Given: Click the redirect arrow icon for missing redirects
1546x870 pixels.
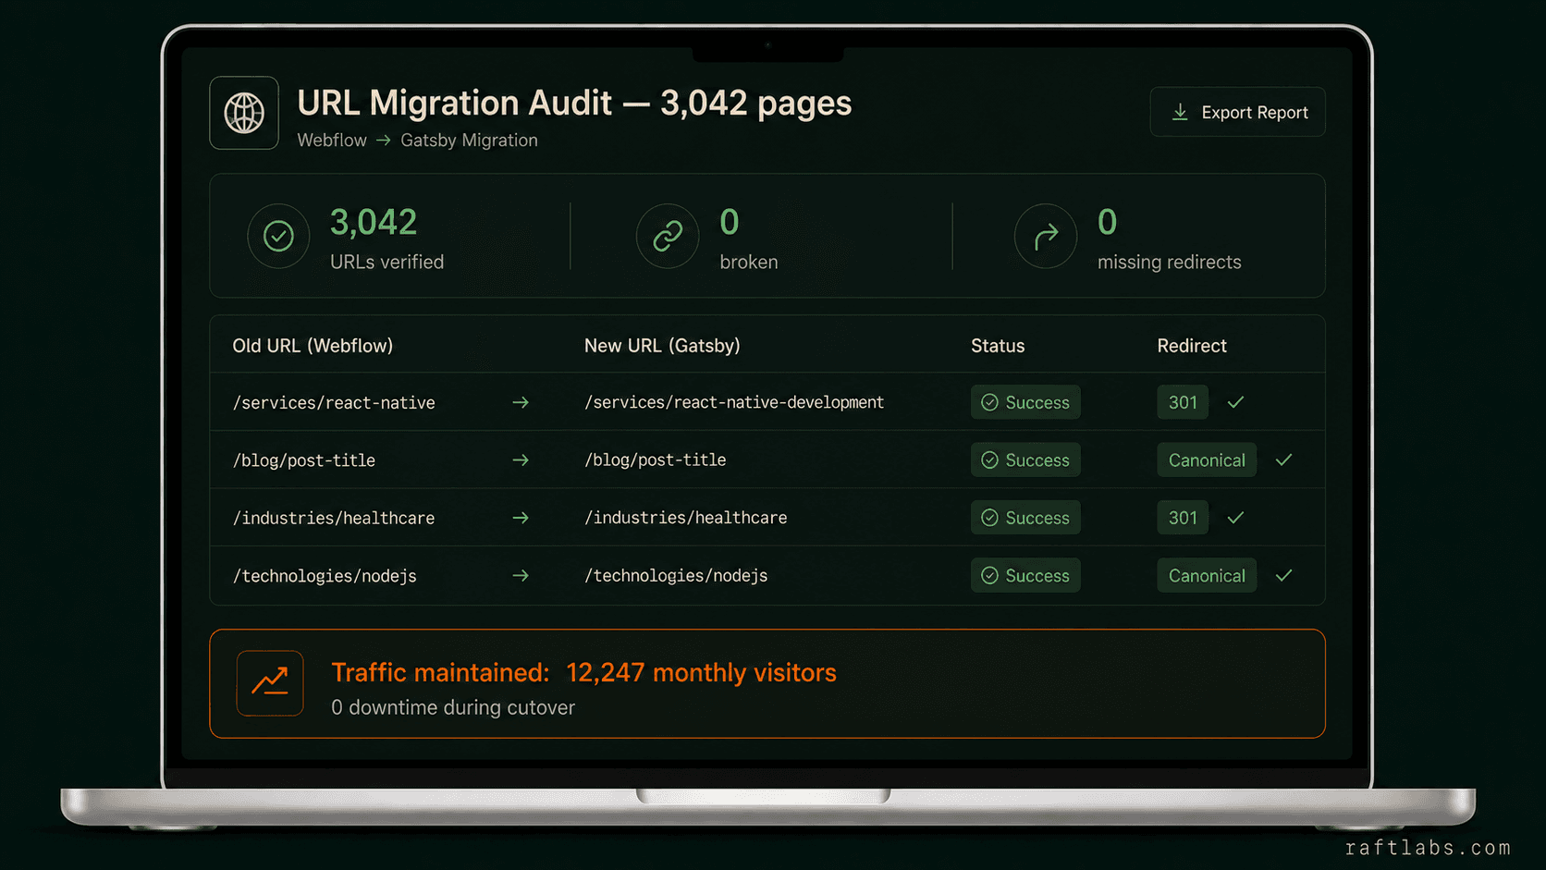Looking at the screenshot, I should (1046, 236).
